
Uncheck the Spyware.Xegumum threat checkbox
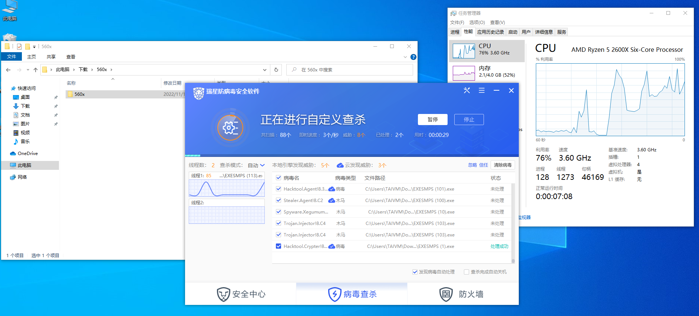click(278, 212)
